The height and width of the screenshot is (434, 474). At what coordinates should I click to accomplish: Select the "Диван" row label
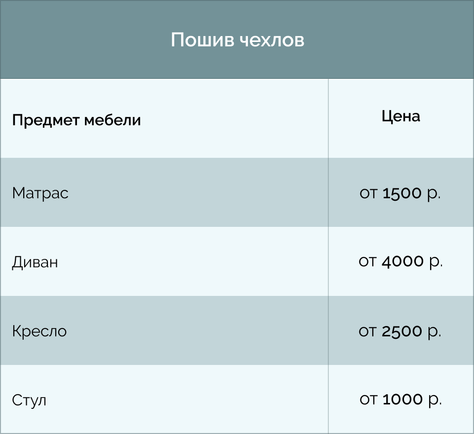[x=35, y=262]
